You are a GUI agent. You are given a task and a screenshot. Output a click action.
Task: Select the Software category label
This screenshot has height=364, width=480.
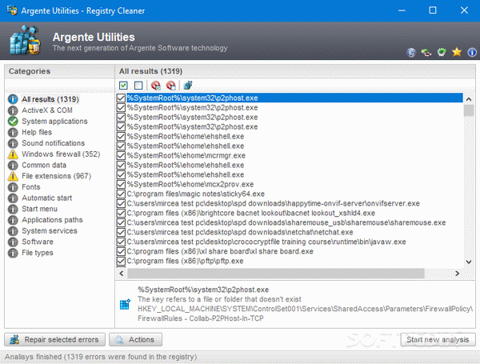[38, 242]
